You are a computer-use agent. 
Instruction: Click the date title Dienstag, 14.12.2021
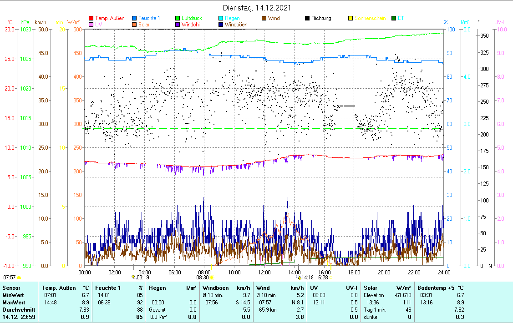click(257, 8)
